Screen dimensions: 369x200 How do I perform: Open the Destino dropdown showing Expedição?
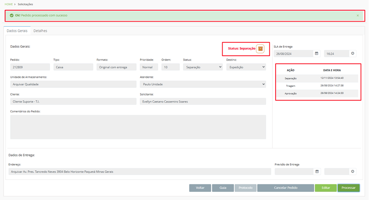pyautogui.click(x=246, y=67)
